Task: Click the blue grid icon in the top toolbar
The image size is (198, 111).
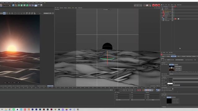Action: 36,6
